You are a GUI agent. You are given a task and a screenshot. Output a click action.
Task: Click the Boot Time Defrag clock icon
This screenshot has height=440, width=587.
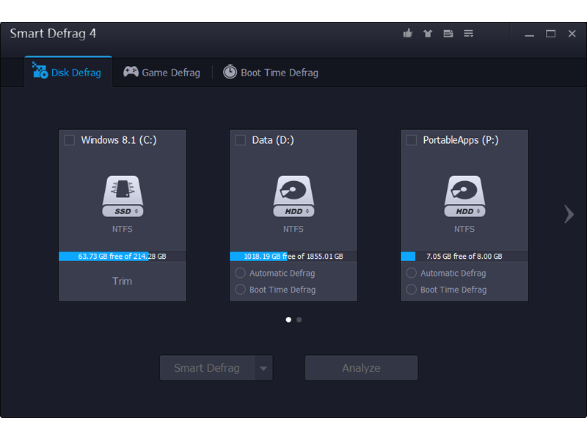pos(230,72)
